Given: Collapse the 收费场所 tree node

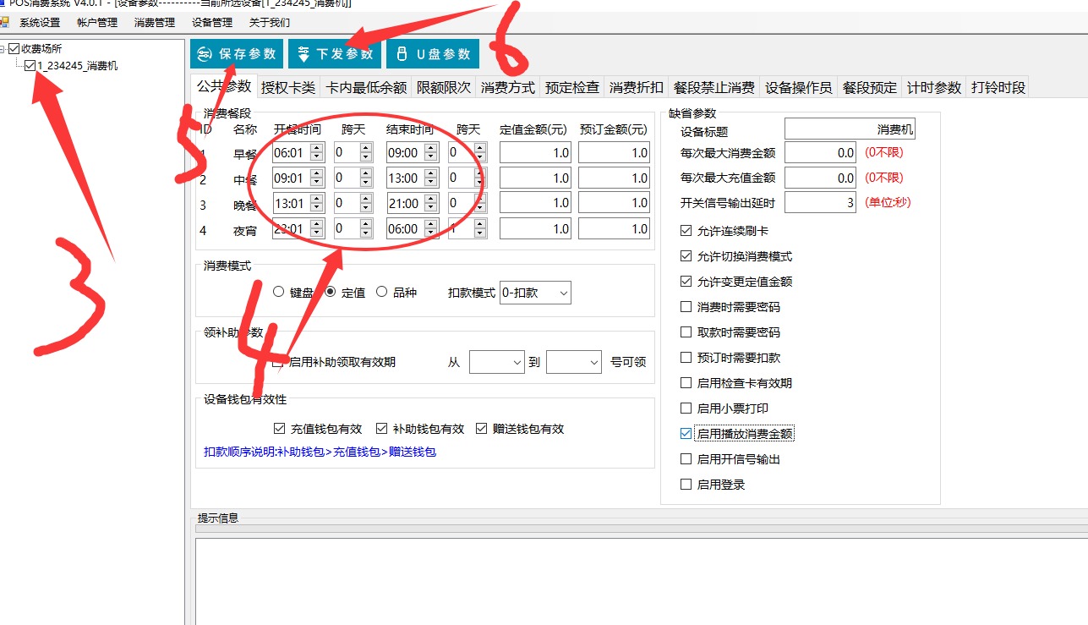Looking at the screenshot, I should [3, 49].
